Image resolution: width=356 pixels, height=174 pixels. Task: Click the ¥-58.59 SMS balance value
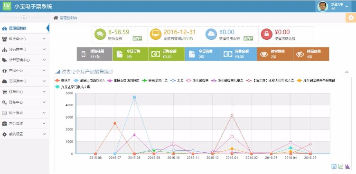pyautogui.click(x=119, y=32)
